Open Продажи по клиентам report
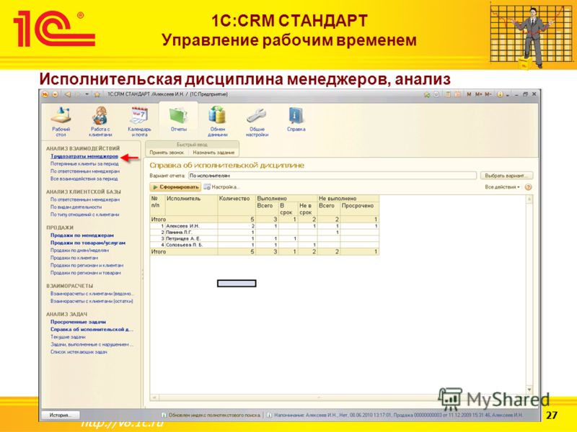The height and width of the screenshot is (432, 577). coord(74,258)
